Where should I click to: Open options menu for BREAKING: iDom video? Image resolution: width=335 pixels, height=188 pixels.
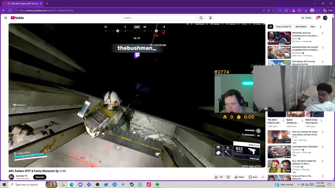[x=323, y=33]
